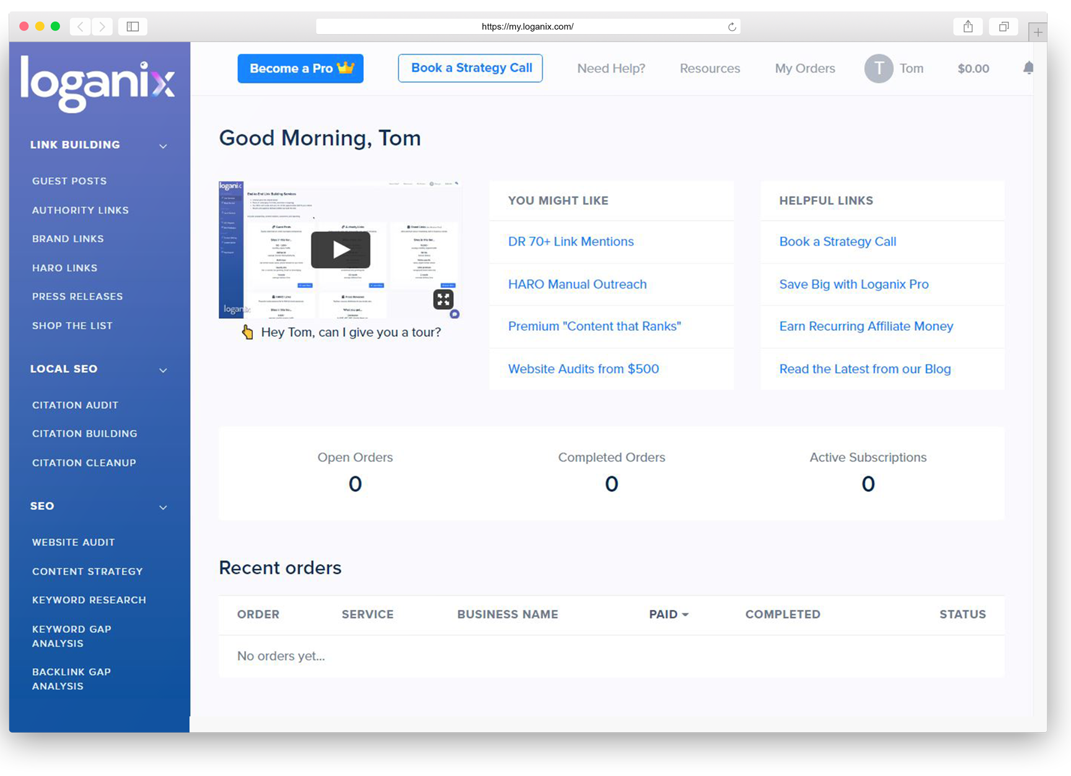Click the Book a Strategy Call button
1071x776 pixels.
coord(470,68)
